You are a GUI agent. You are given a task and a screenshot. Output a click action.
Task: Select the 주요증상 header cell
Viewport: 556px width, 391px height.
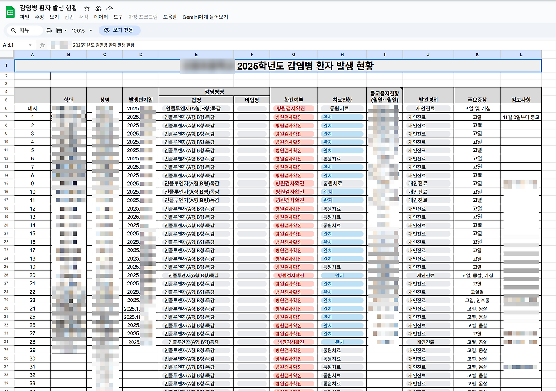click(477, 96)
